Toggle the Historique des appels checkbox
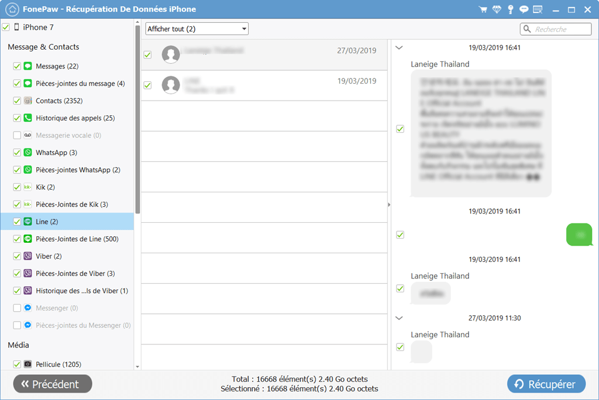Screen dimensions: 599x400 17,118
